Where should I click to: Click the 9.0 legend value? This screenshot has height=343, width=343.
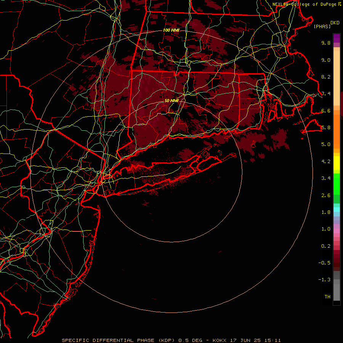(326, 60)
